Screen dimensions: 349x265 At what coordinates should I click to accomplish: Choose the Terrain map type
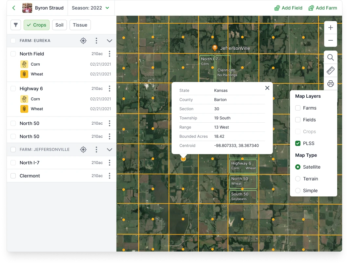pos(298,179)
